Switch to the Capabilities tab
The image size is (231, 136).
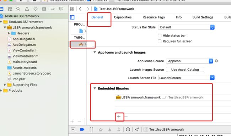coord(123,17)
